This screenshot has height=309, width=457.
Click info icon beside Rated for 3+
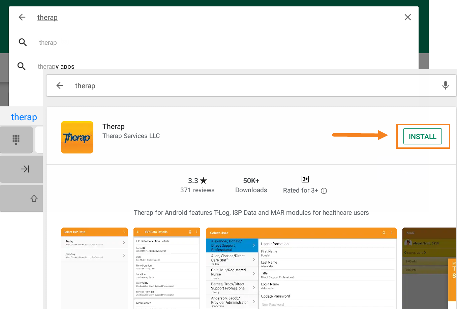tap(324, 191)
